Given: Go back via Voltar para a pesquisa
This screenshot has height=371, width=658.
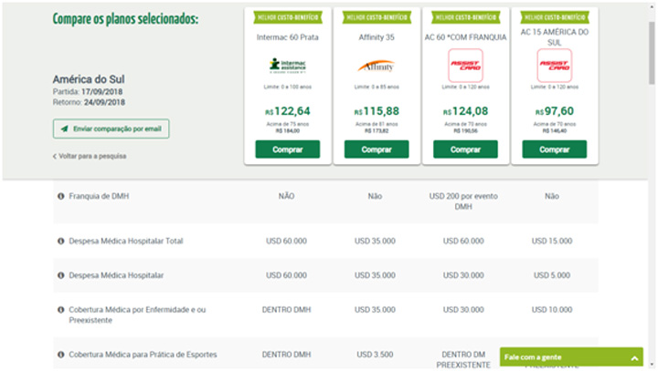Looking at the screenshot, I should [90, 156].
